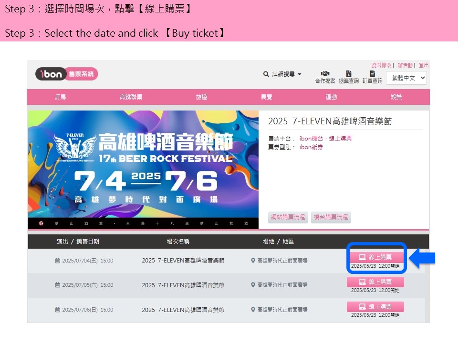Click the heading '2025 7-ELEVEN高雄啤酒音樂節'

(x=330, y=121)
